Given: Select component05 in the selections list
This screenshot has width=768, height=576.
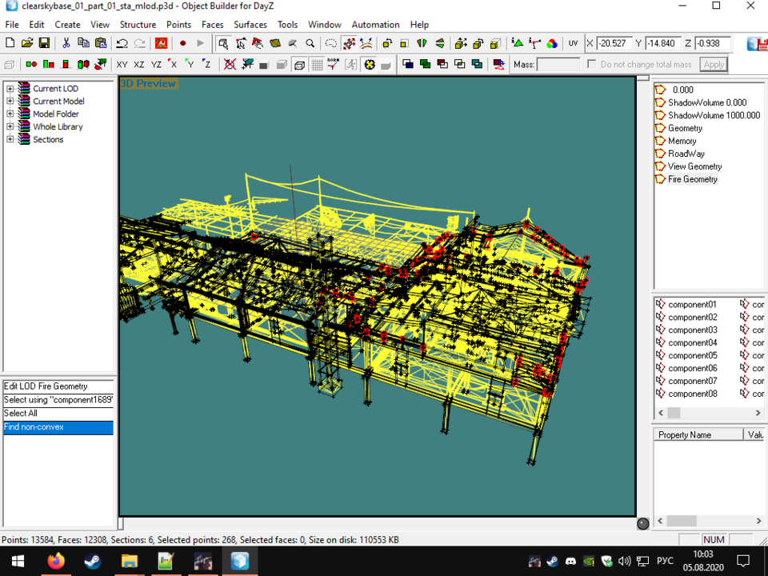Looking at the screenshot, I should [692, 355].
